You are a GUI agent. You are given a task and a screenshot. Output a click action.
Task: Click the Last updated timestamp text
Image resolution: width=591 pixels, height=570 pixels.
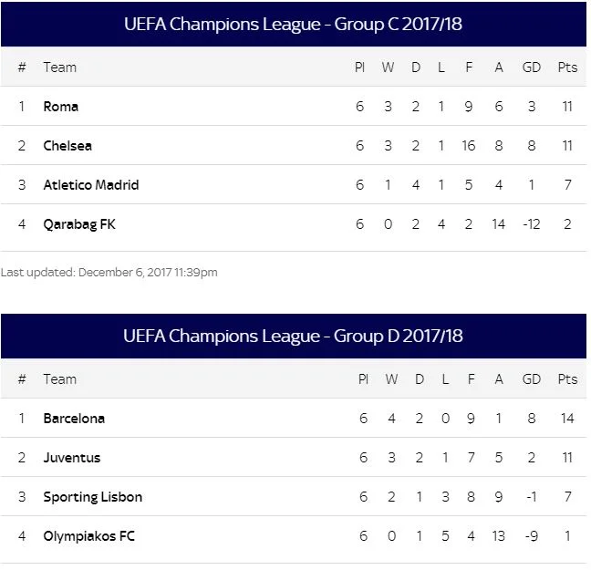click(x=109, y=272)
